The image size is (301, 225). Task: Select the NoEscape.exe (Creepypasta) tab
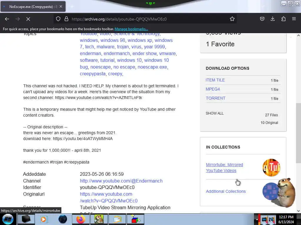pyautogui.click(x=33, y=6)
